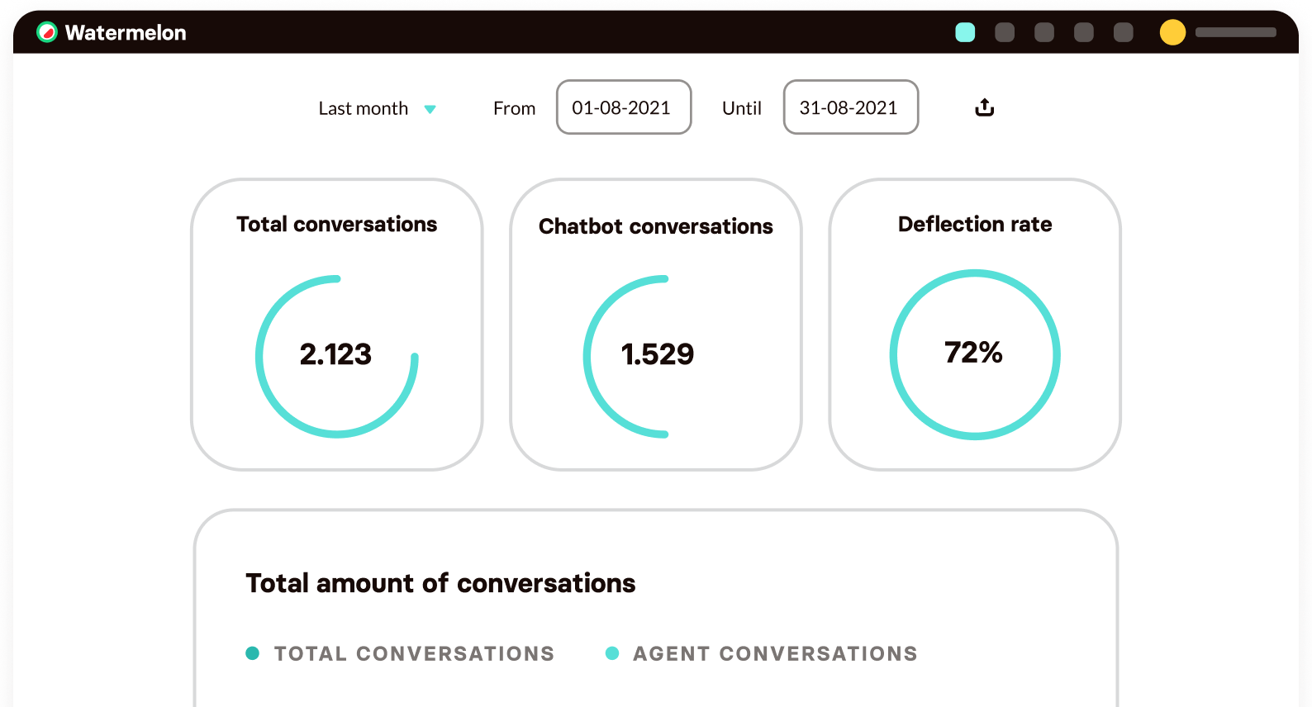
Task: Select the fourth navigation icon in top bar
Action: click(x=1083, y=32)
